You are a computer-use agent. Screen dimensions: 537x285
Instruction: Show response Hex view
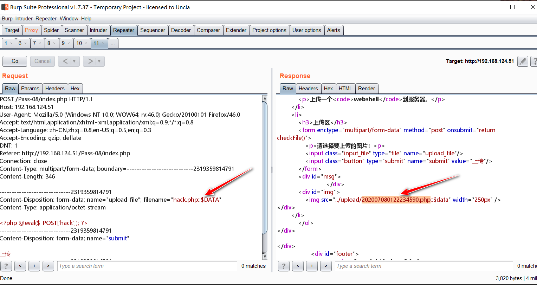coord(328,89)
